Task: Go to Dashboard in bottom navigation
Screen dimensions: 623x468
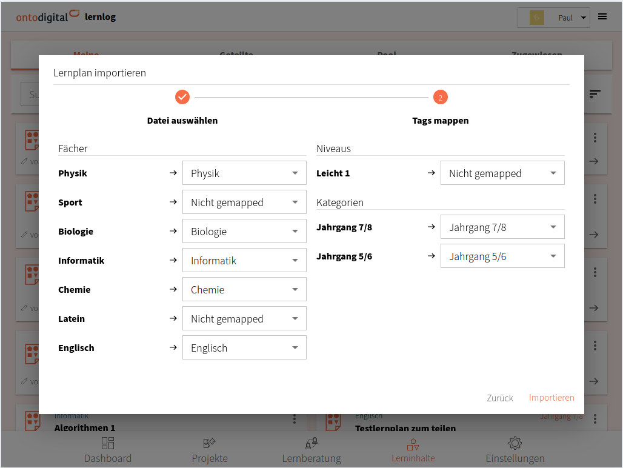Action: [108, 450]
